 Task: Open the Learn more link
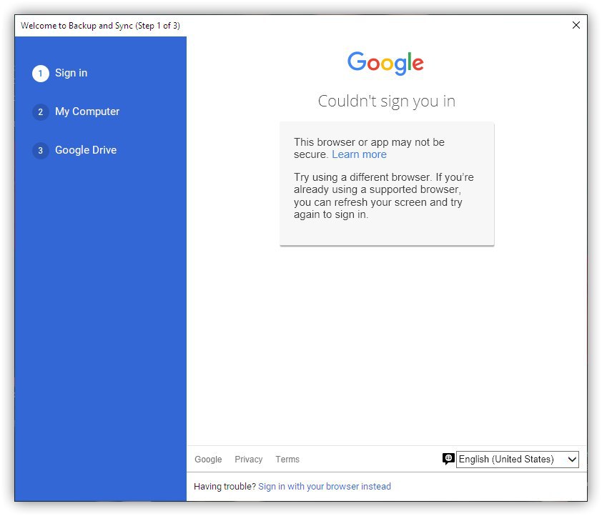coord(359,154)
